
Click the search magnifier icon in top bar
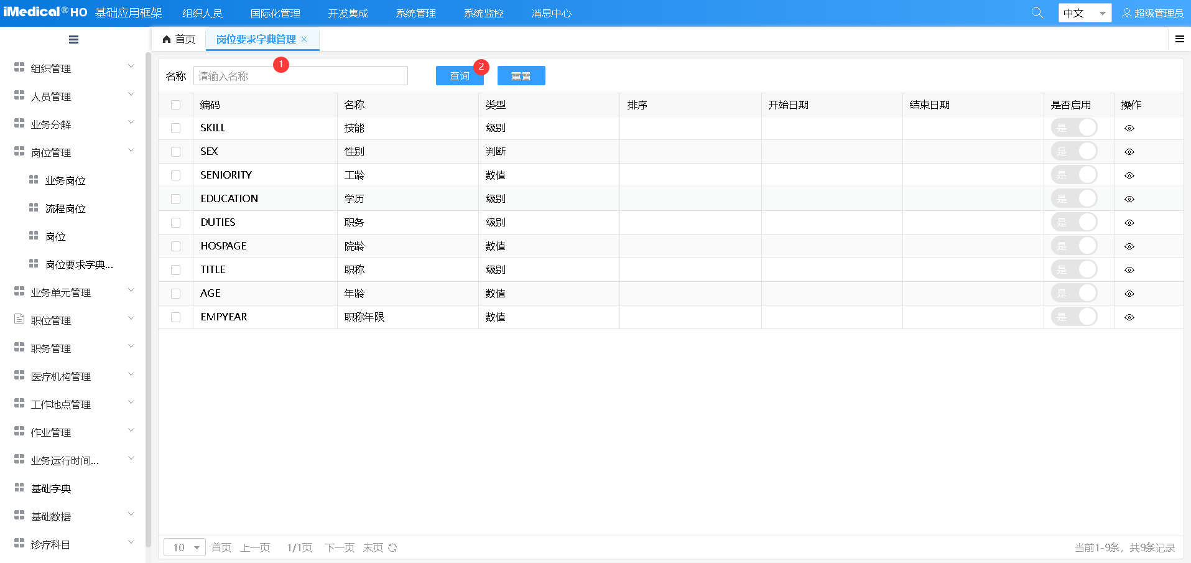tap(1036, 12)
